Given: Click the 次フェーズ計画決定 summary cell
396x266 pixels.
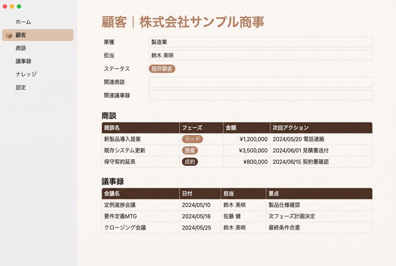Looking at the screenshot, I should tap(319, 216).
